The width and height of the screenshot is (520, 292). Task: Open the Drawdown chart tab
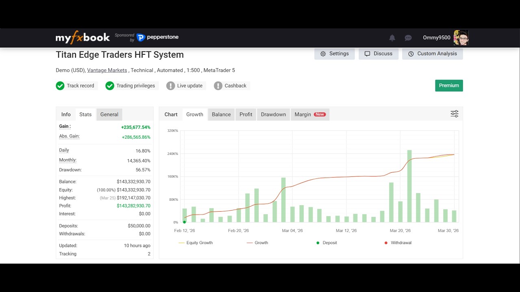[x=273, y=114]
